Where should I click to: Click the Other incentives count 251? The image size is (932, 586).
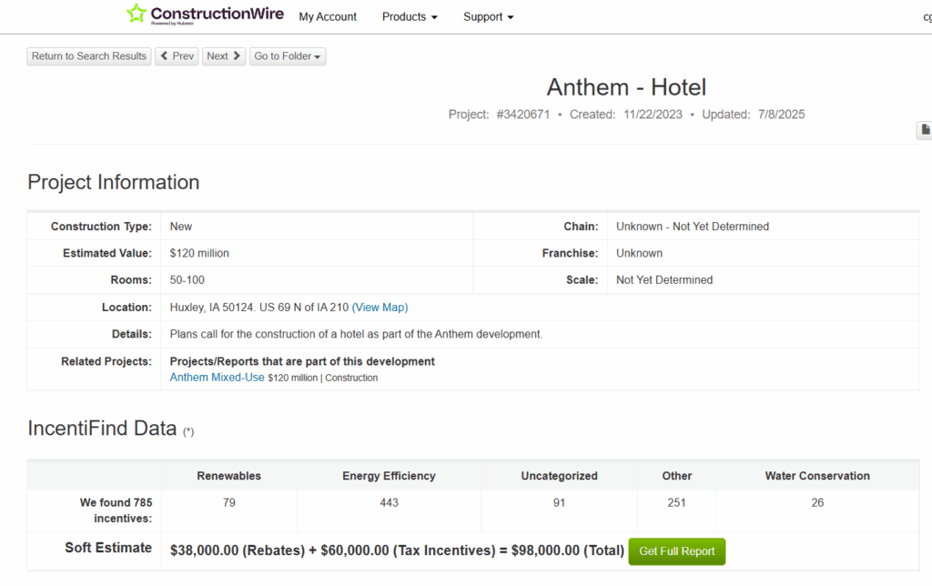[676, 502]
